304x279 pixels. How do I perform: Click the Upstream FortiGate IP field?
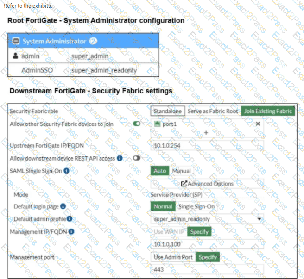pyautogui.click(x=207, y=145)
